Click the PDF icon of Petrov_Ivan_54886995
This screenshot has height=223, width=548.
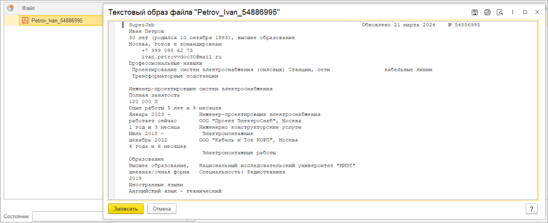click(x=25, y=20)
